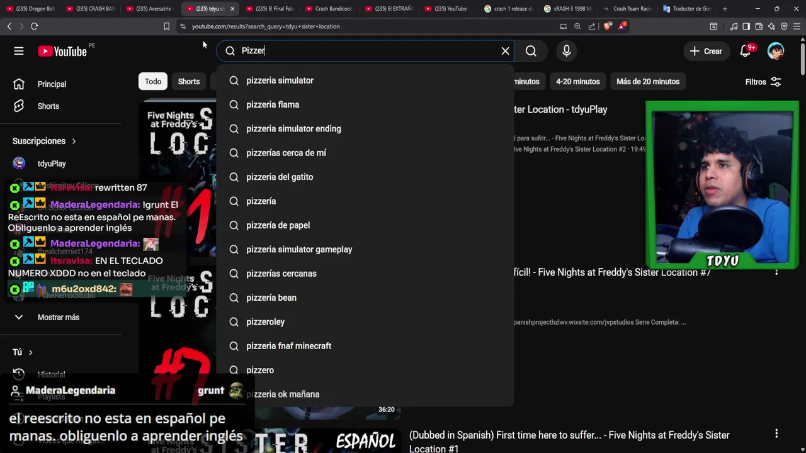This screenshot has height=453, width=806.
Task: Choose suggestion pizzeria flama
Action: click(365, 104)
